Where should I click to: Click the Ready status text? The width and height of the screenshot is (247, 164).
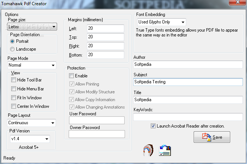tap(9, 158)
